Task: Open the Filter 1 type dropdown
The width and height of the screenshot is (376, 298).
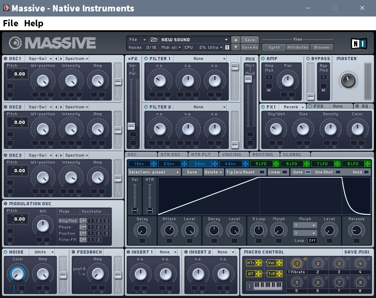Action: pos(200,59)
